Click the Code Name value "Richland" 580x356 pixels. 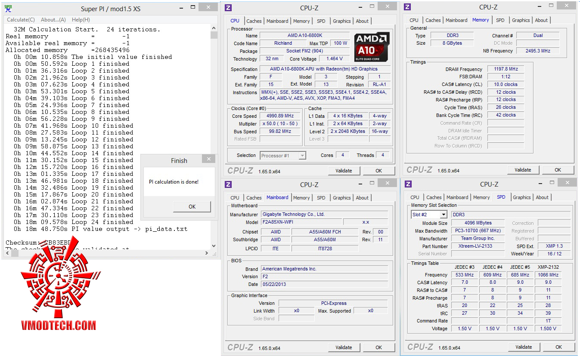pyautogui.click(x=283, y=43)
